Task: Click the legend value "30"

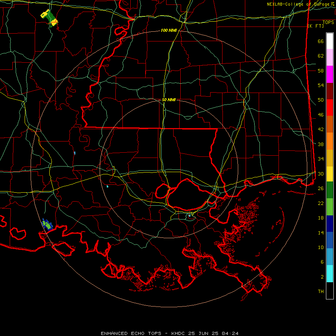Action: pos(321,174)
